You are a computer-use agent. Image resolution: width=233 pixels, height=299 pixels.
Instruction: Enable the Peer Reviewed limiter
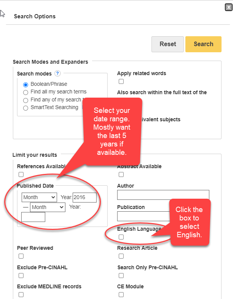click(21, 256)
